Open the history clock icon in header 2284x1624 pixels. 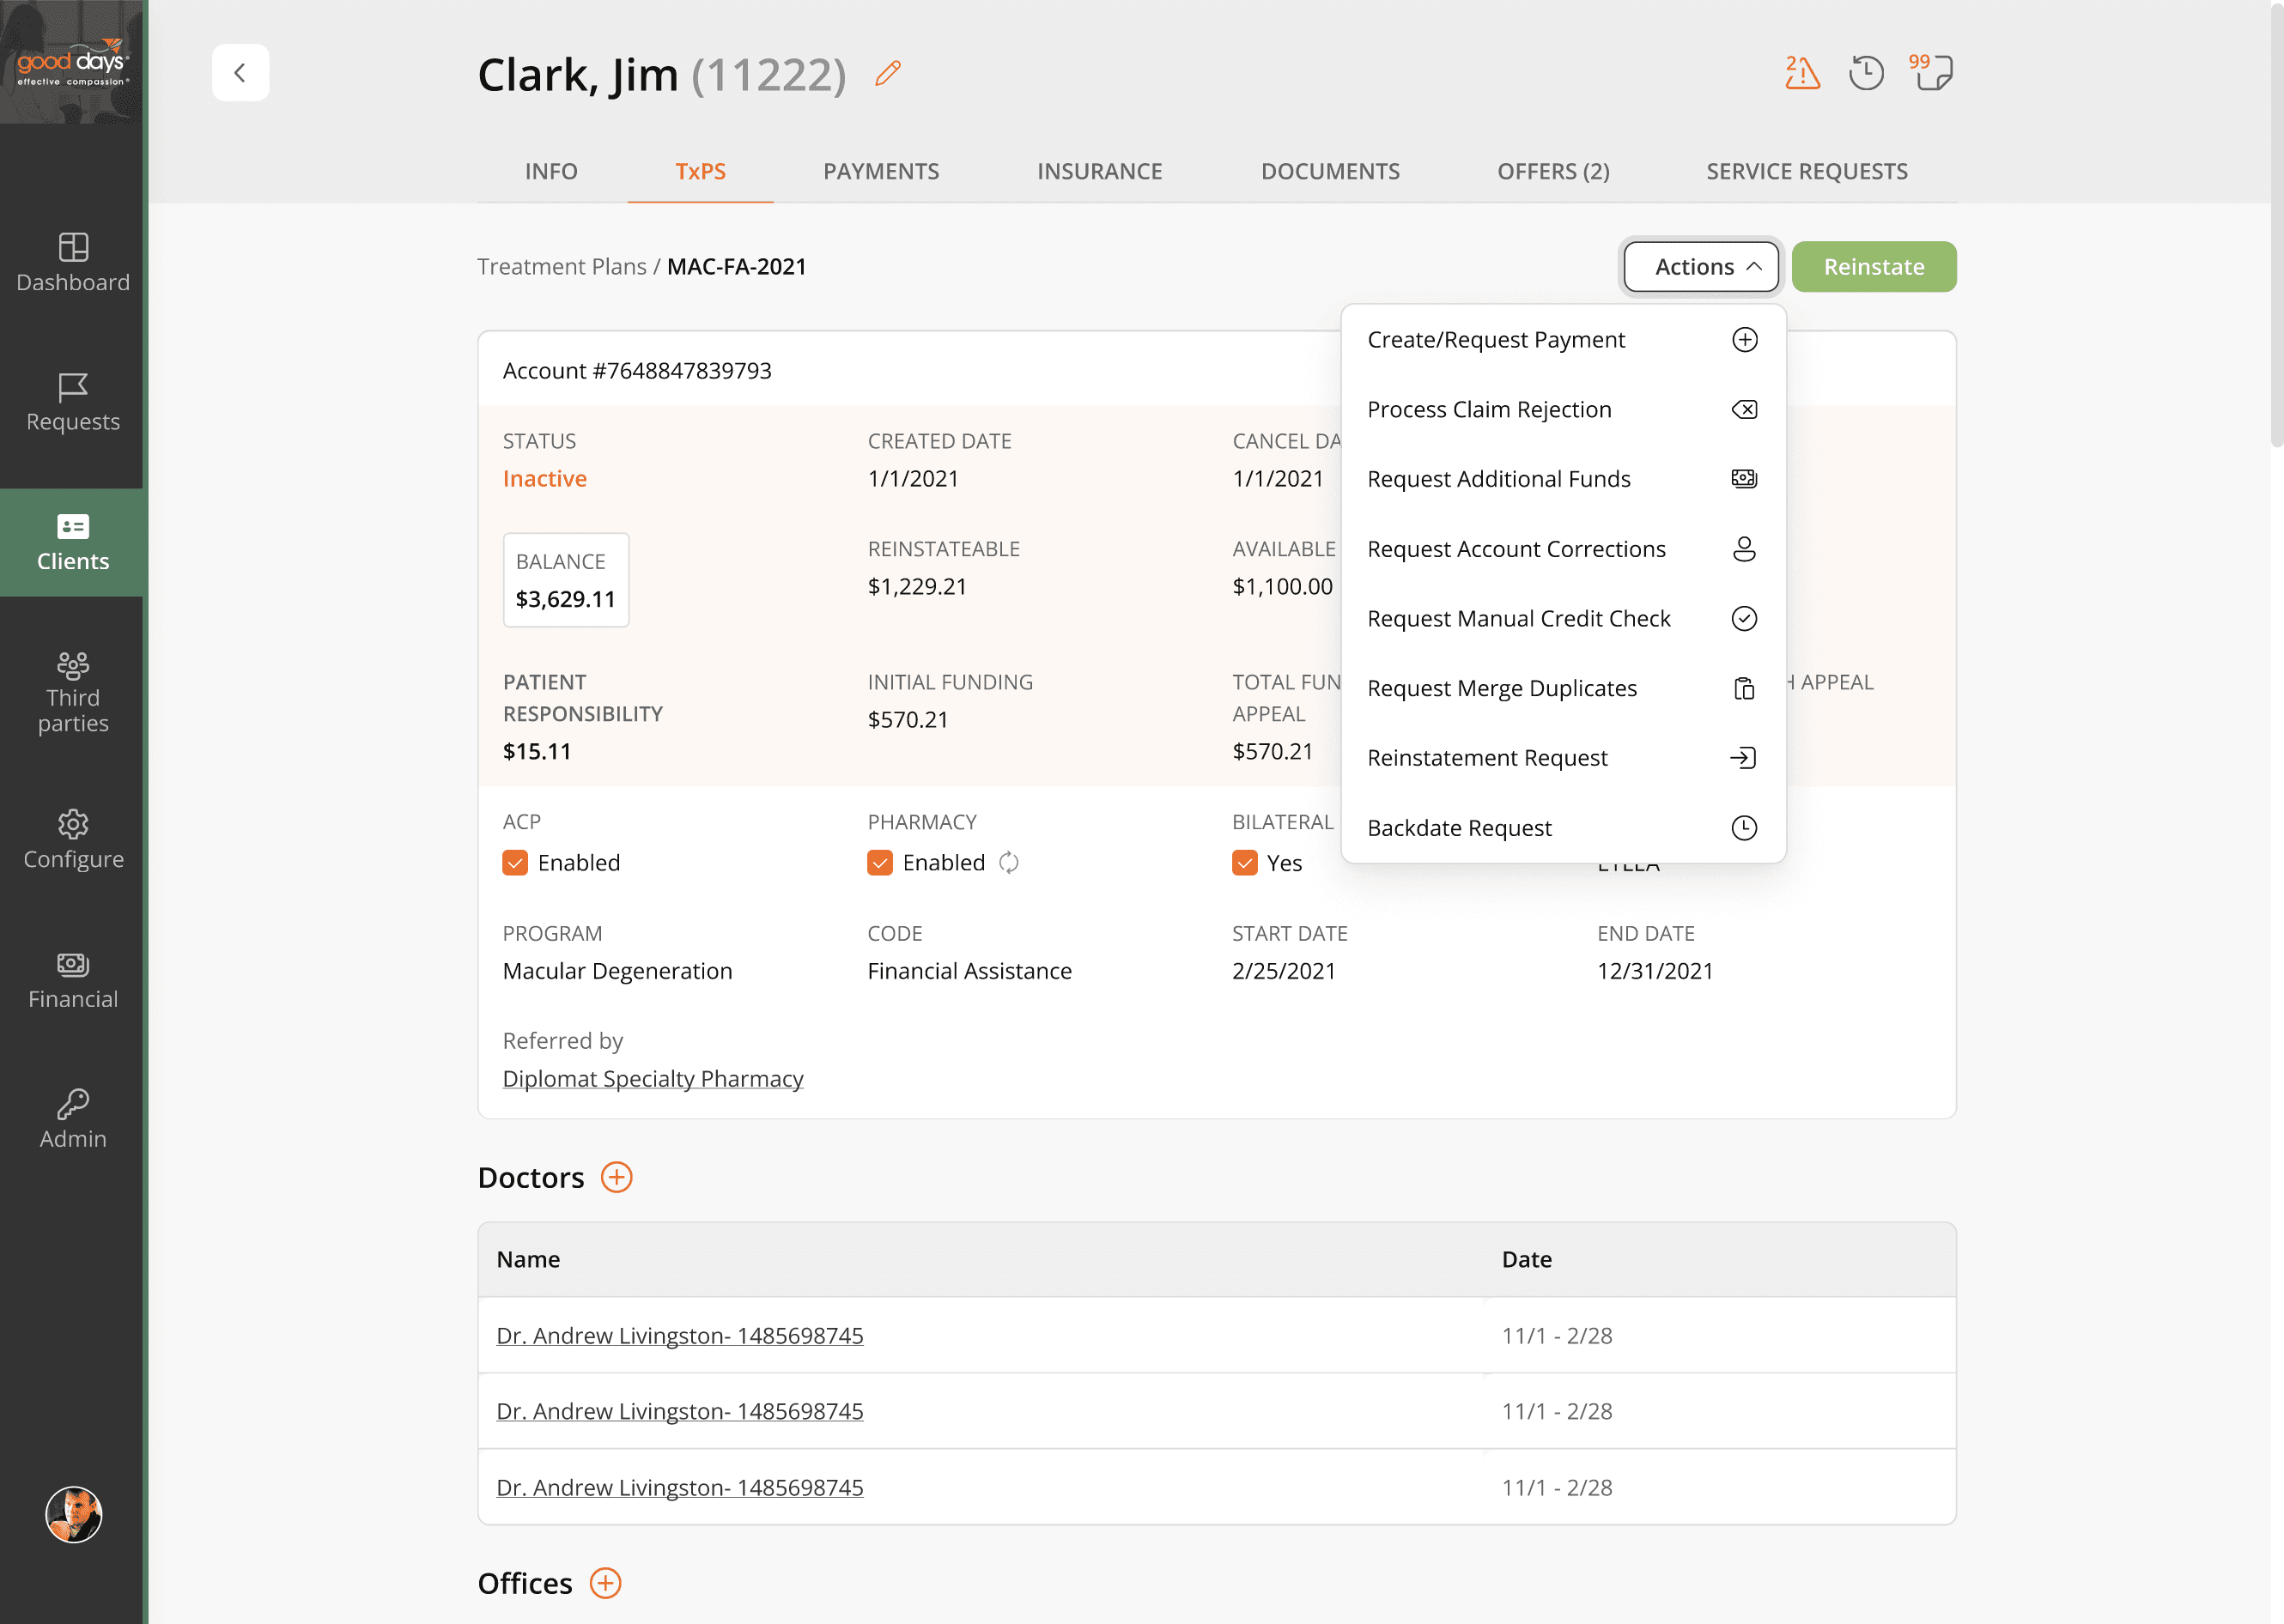1866,73
